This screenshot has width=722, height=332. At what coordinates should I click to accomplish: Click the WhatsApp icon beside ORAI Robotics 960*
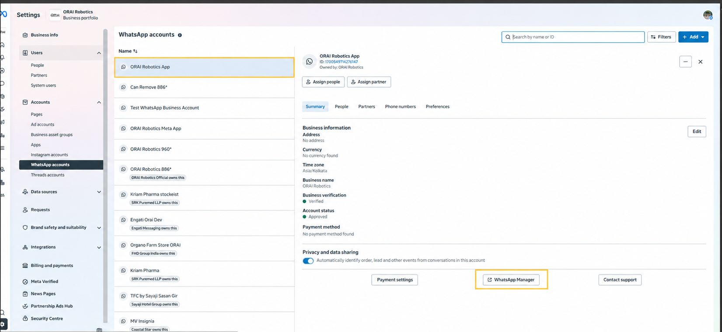123,149
